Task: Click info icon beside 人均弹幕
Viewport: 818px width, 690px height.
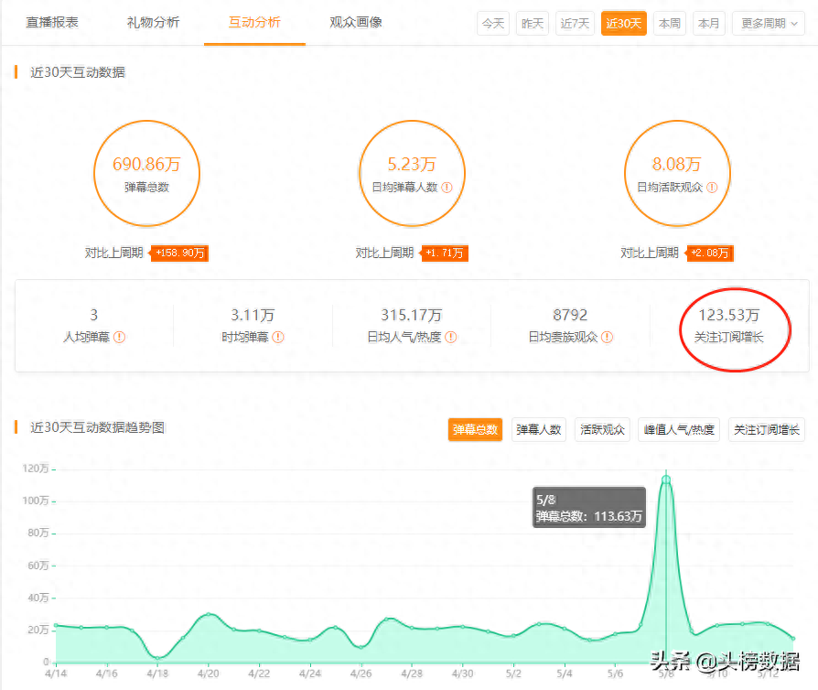Action: 119,337
